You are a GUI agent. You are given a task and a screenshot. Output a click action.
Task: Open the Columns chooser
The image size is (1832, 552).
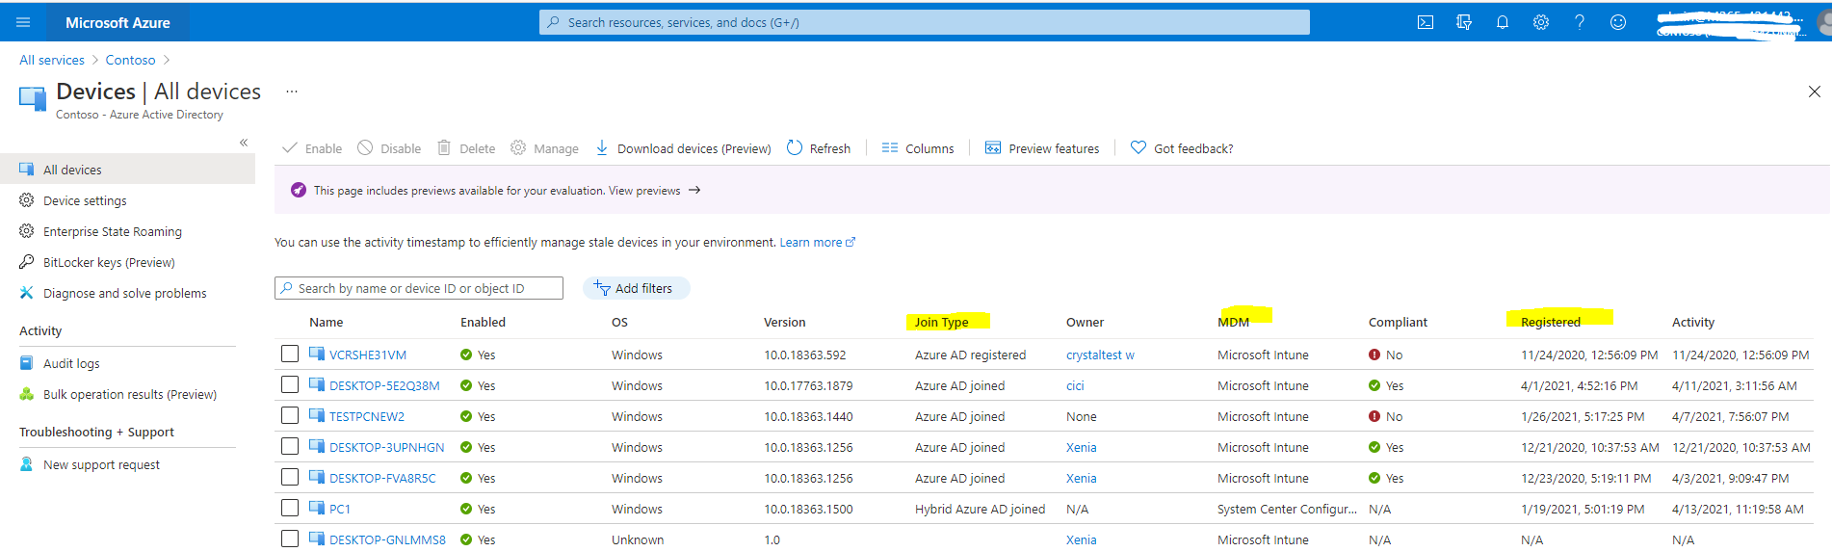pyautogui.click(x=918, y=148)
